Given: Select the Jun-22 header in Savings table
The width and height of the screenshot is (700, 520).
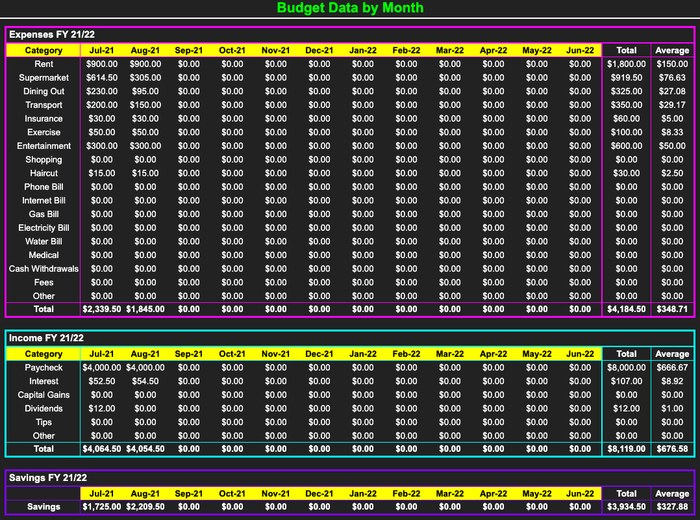Looking at the screenshot, I should coord(580,493).
